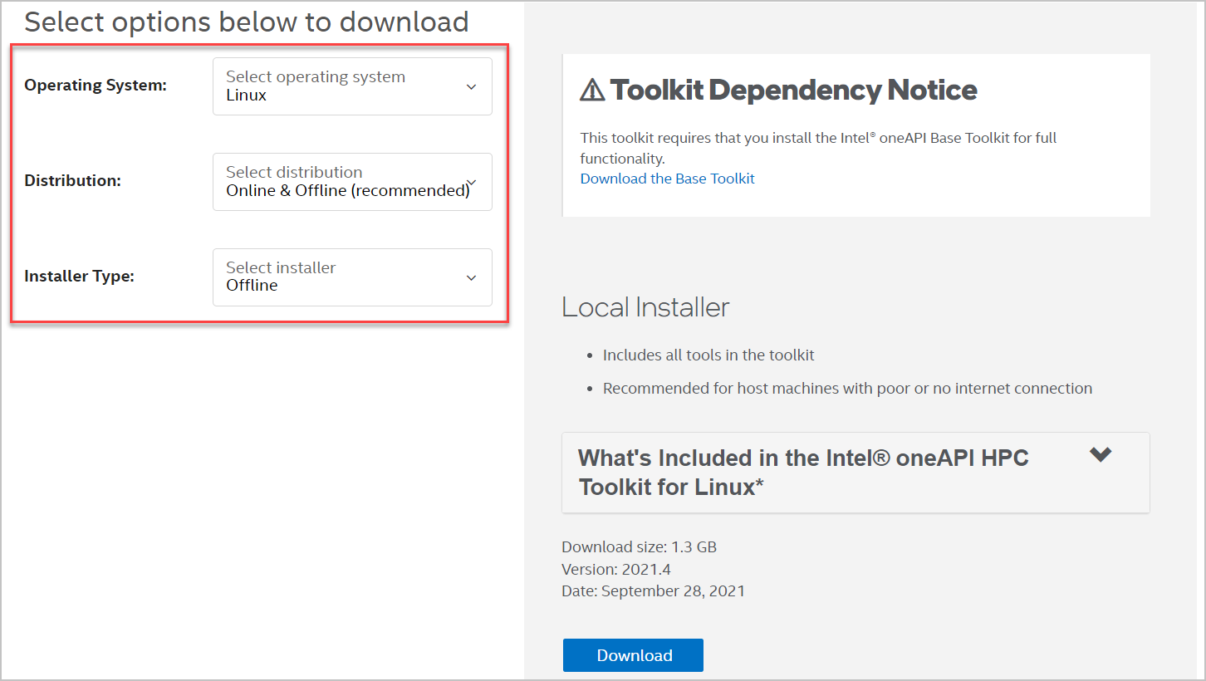
Task: Click the 'Download size: 1.3 GB' text
Action: [x=639, y=547]
